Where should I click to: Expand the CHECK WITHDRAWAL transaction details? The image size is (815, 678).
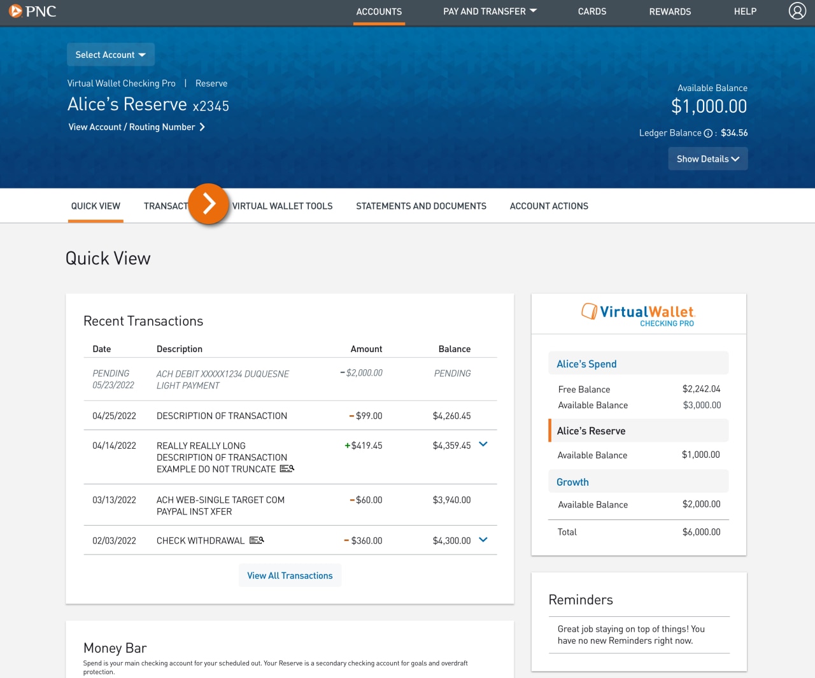pos(483,539)
